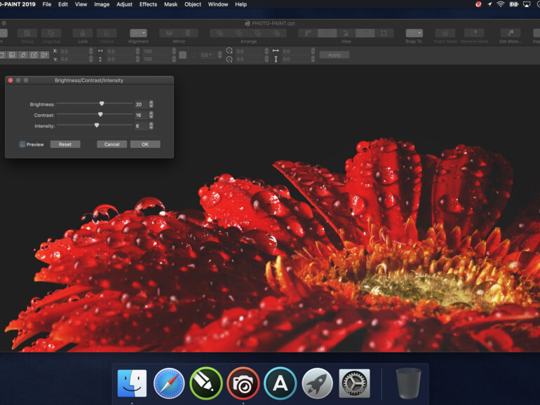Click the rightmost marquee icon in View group

384,33
